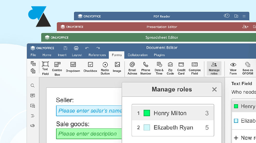The width and height of the screenshot is (256, 143).
Task: Insert a Text Field
Action: [x=45, y=68]
